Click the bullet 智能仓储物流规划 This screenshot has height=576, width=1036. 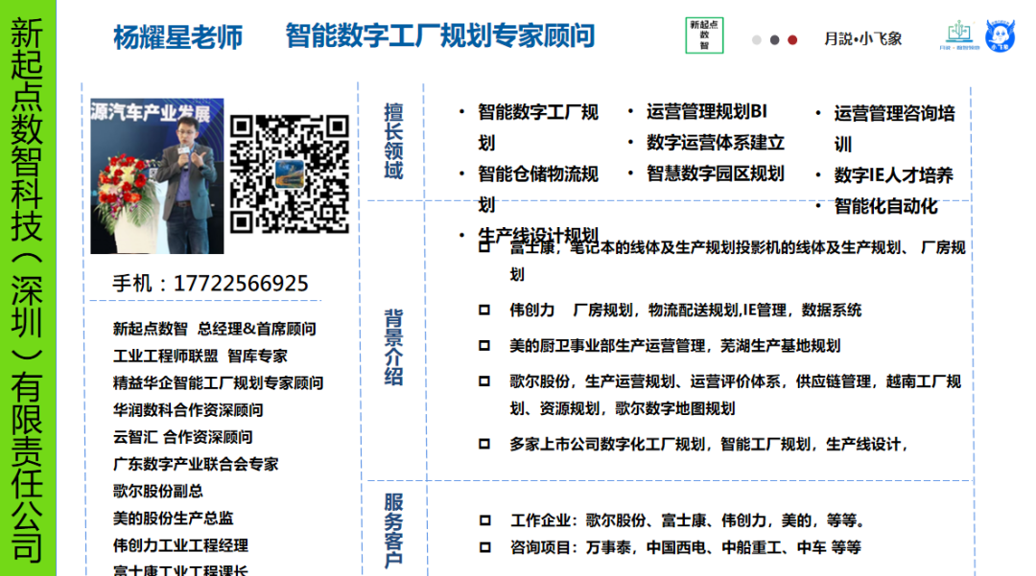point(538,190)
